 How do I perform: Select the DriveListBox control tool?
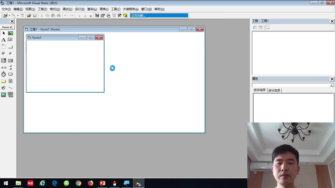(10, 74)
